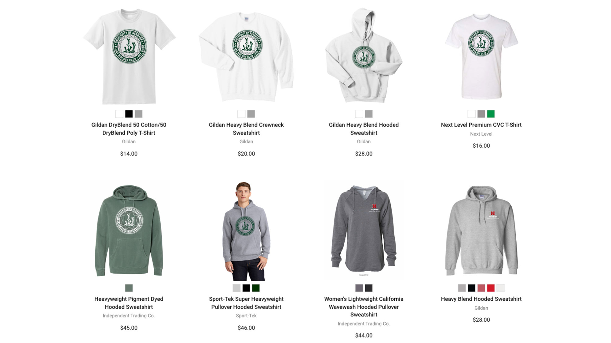Screen dimensions: 611x343
Task: Select white swatch for Gildan Hooded Sweatshirt
Action: tap(359, 114)
